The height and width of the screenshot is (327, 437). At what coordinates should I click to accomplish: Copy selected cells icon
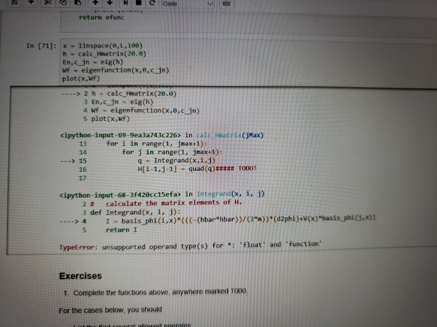[63, 3]
